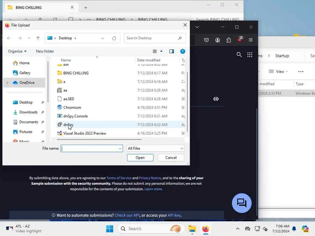Show hidden system tray icons
315x236 pixels.
click(238, 229)
